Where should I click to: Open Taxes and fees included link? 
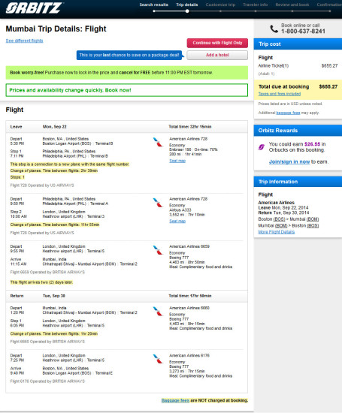pyautogui.click(x=280, y=94)
